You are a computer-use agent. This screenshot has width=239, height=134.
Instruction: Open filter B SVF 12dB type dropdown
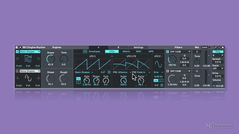(180, 71)
